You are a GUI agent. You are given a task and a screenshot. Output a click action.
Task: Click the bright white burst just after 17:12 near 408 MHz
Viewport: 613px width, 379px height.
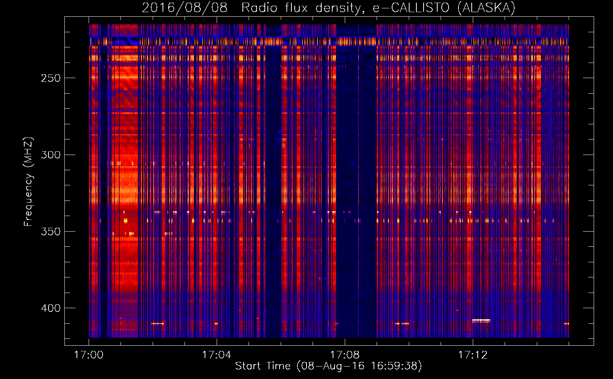481,321
